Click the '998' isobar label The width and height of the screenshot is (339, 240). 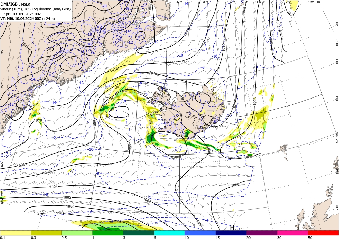coord(59,213)
